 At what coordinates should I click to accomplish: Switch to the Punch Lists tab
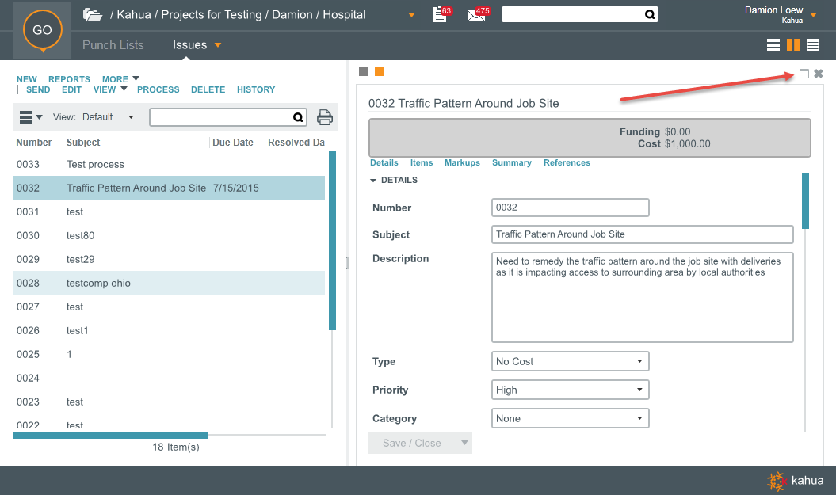(113, 45)
